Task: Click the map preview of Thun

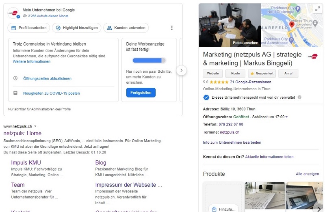Action: tap(292, 25)
